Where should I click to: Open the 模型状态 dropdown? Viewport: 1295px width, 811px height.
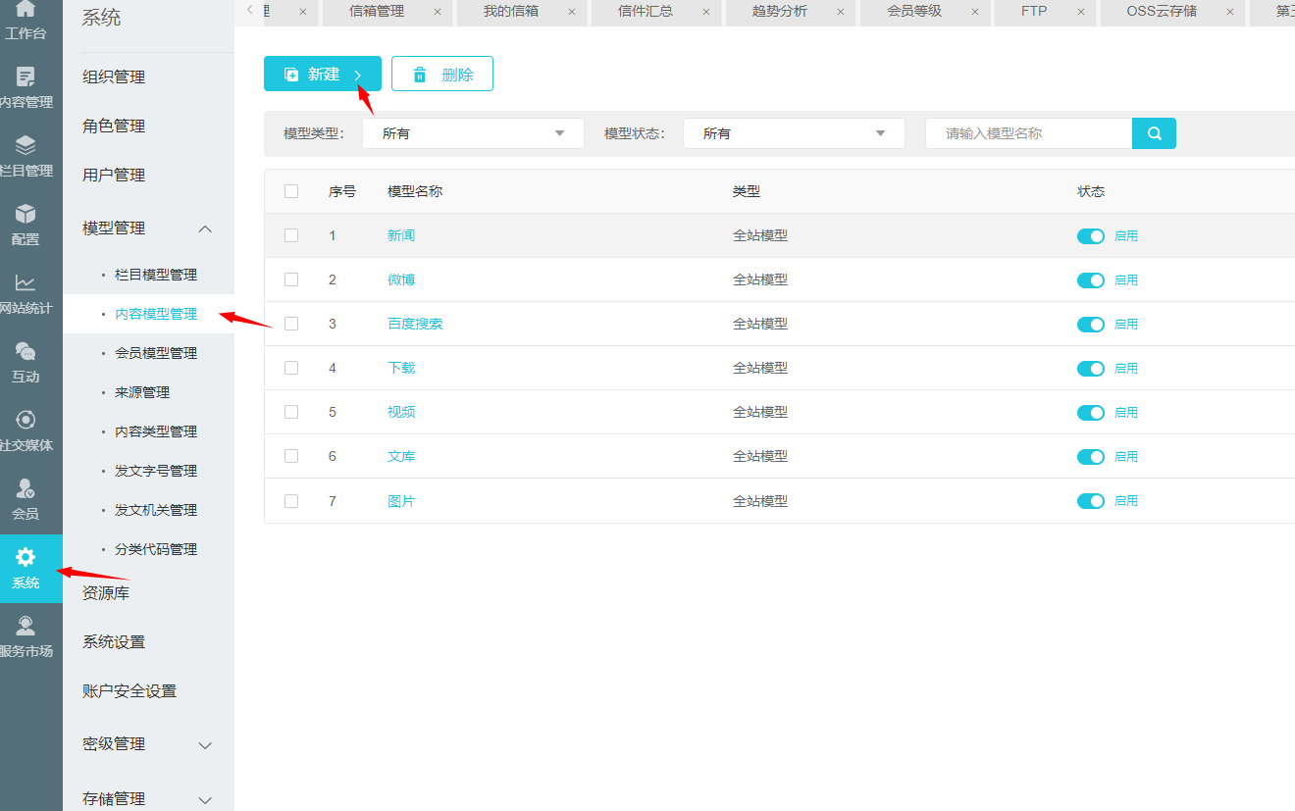click(x=793, y=133)
